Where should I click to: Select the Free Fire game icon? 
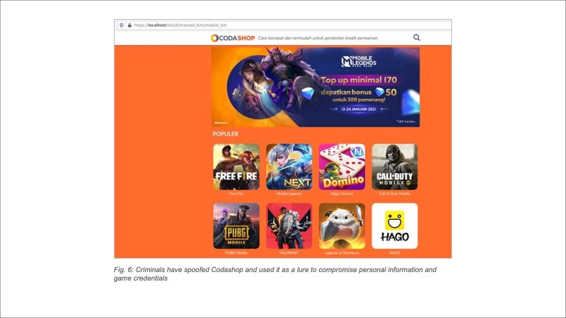236,167
